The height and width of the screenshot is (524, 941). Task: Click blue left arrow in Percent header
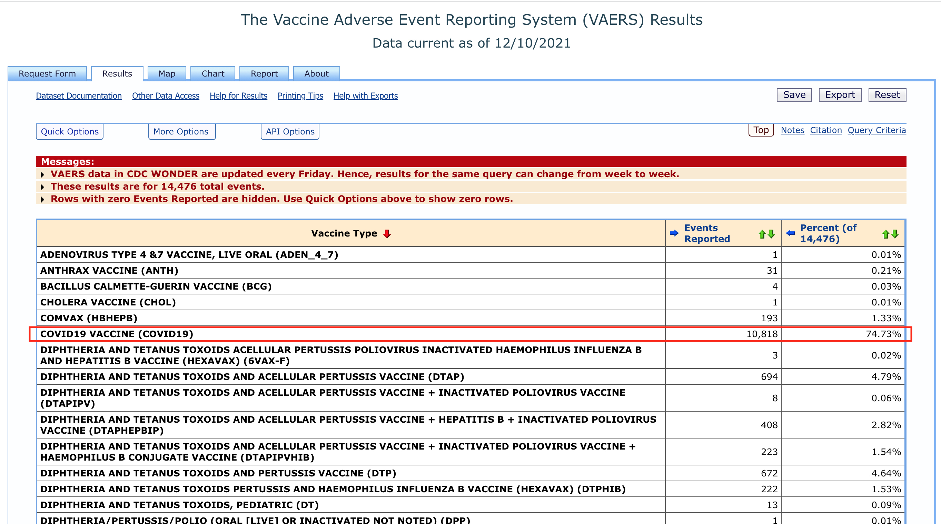(790, 233)
